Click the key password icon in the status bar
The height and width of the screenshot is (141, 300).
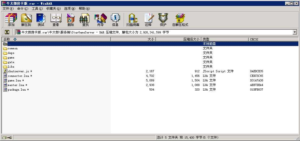coord(9,137)
